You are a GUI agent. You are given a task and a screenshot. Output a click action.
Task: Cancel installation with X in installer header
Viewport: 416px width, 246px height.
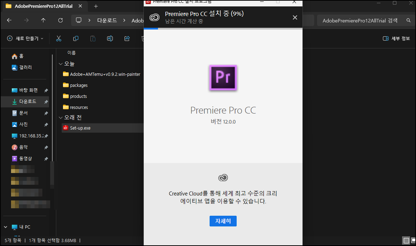pyautogui.click(x=295, y=17)
